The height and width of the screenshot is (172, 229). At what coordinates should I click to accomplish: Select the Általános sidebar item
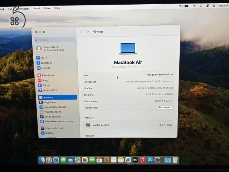click(x=57, y=97)
